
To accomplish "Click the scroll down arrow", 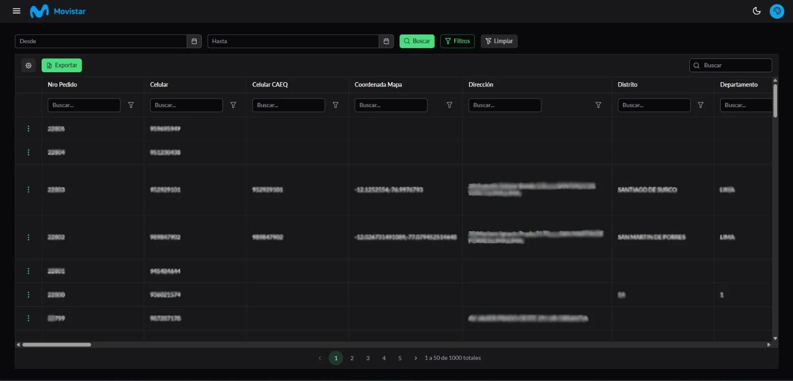I will [x=775, y=338].
